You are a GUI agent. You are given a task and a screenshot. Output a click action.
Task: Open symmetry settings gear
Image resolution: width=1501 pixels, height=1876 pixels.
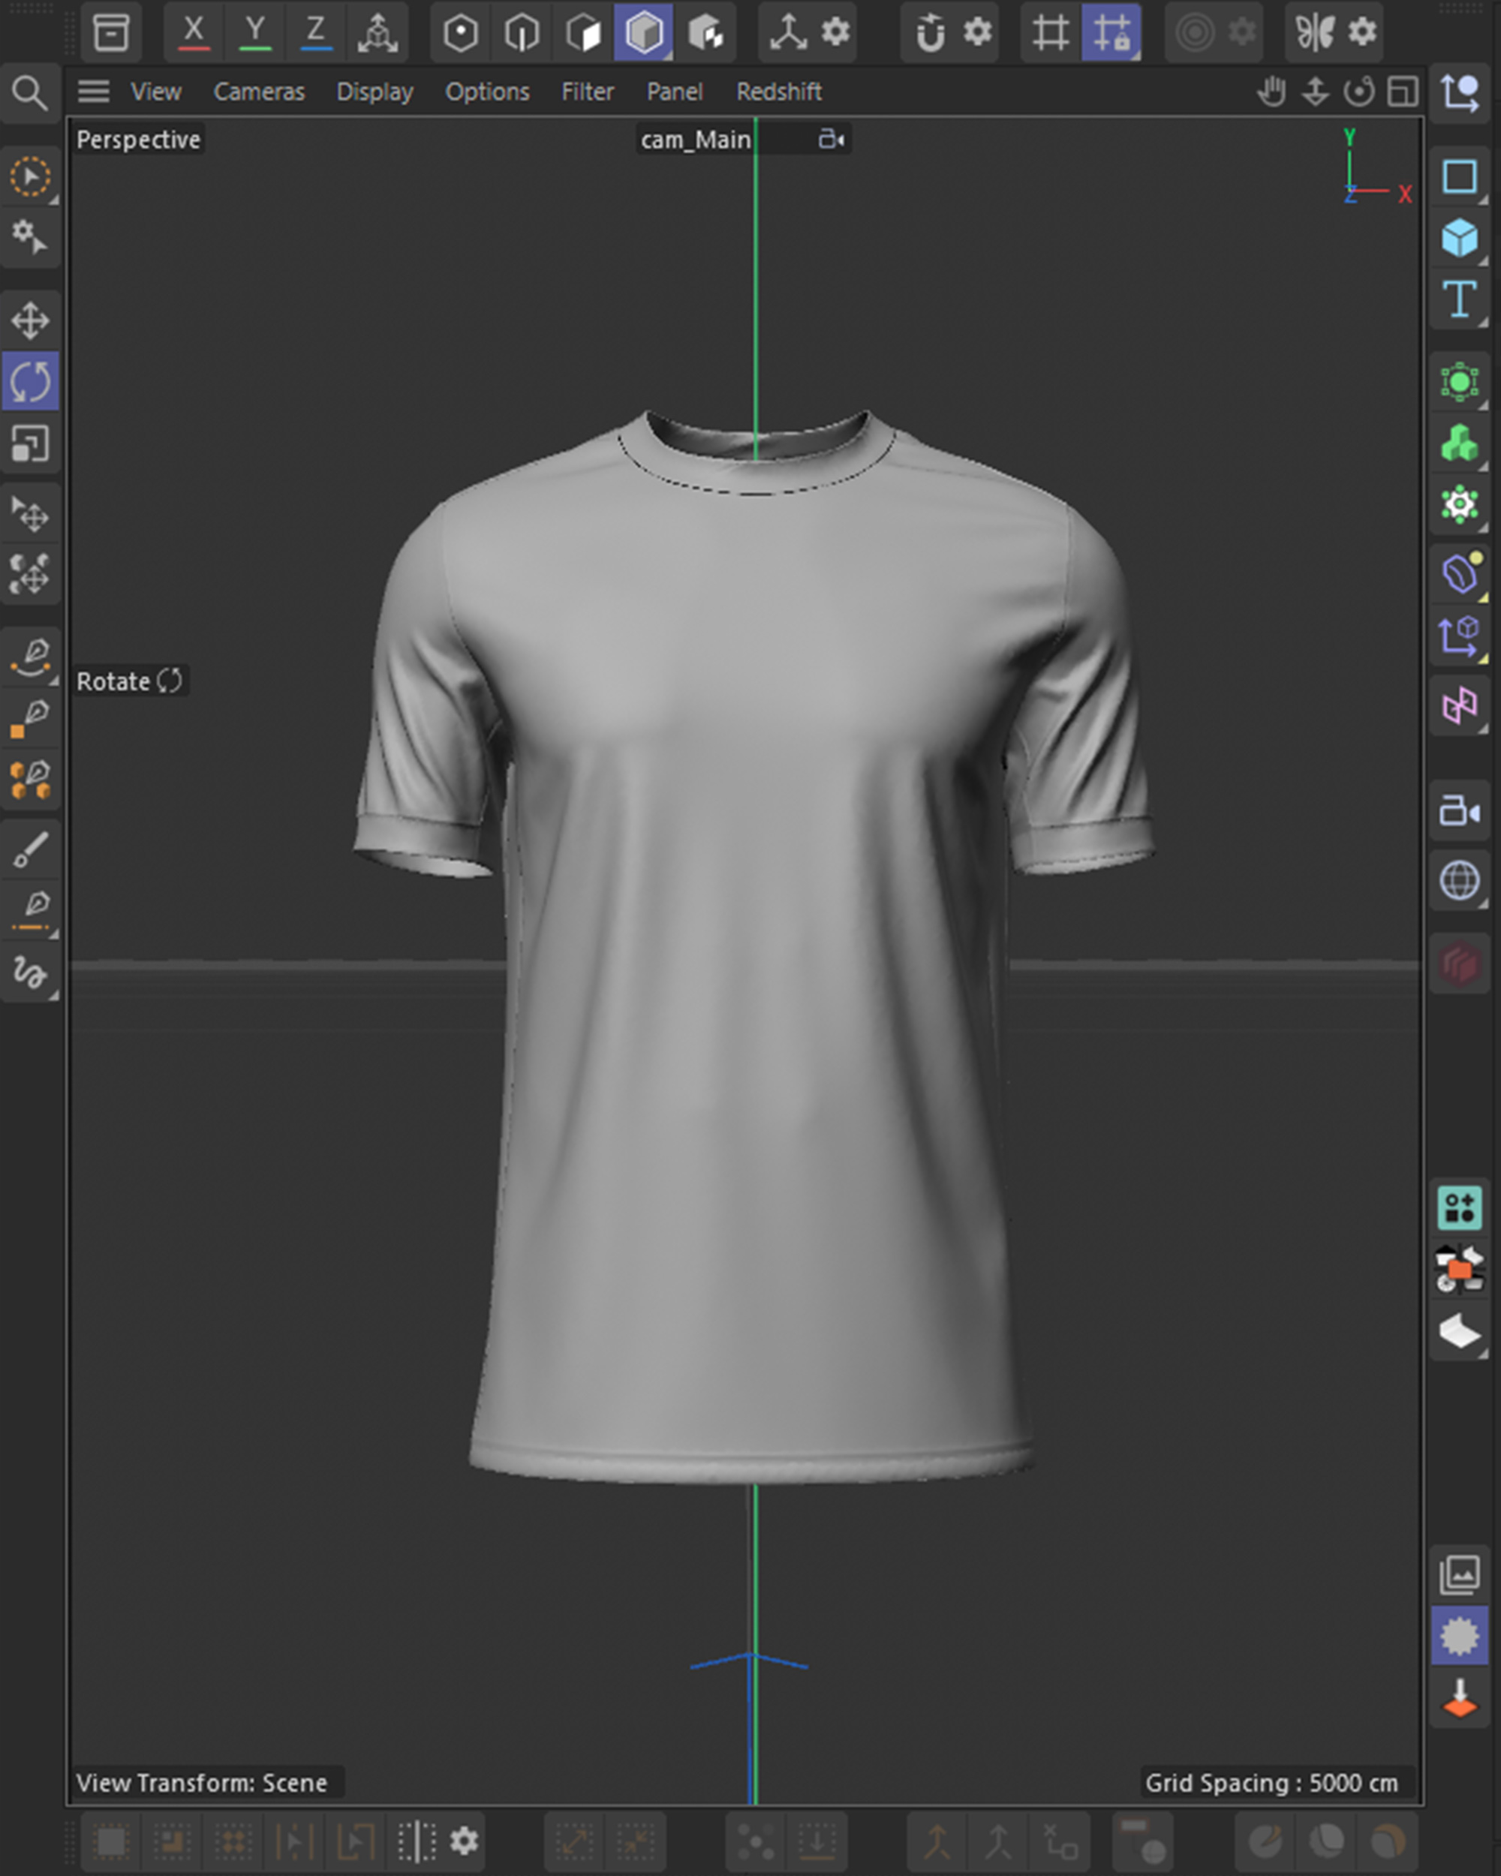click(1361, 32)
